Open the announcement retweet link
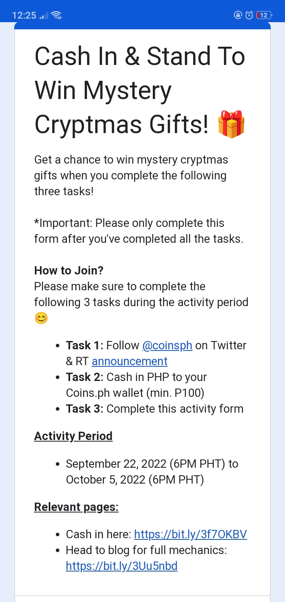The width and height of the screenshot is (285, 602). tap(129, 361)
